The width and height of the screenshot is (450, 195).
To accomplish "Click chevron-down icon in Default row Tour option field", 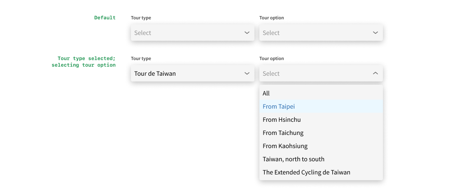I will coord(375,32).
